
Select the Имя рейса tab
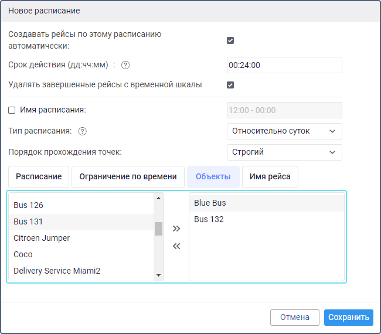pyautogui.click(x=270, y=176)
